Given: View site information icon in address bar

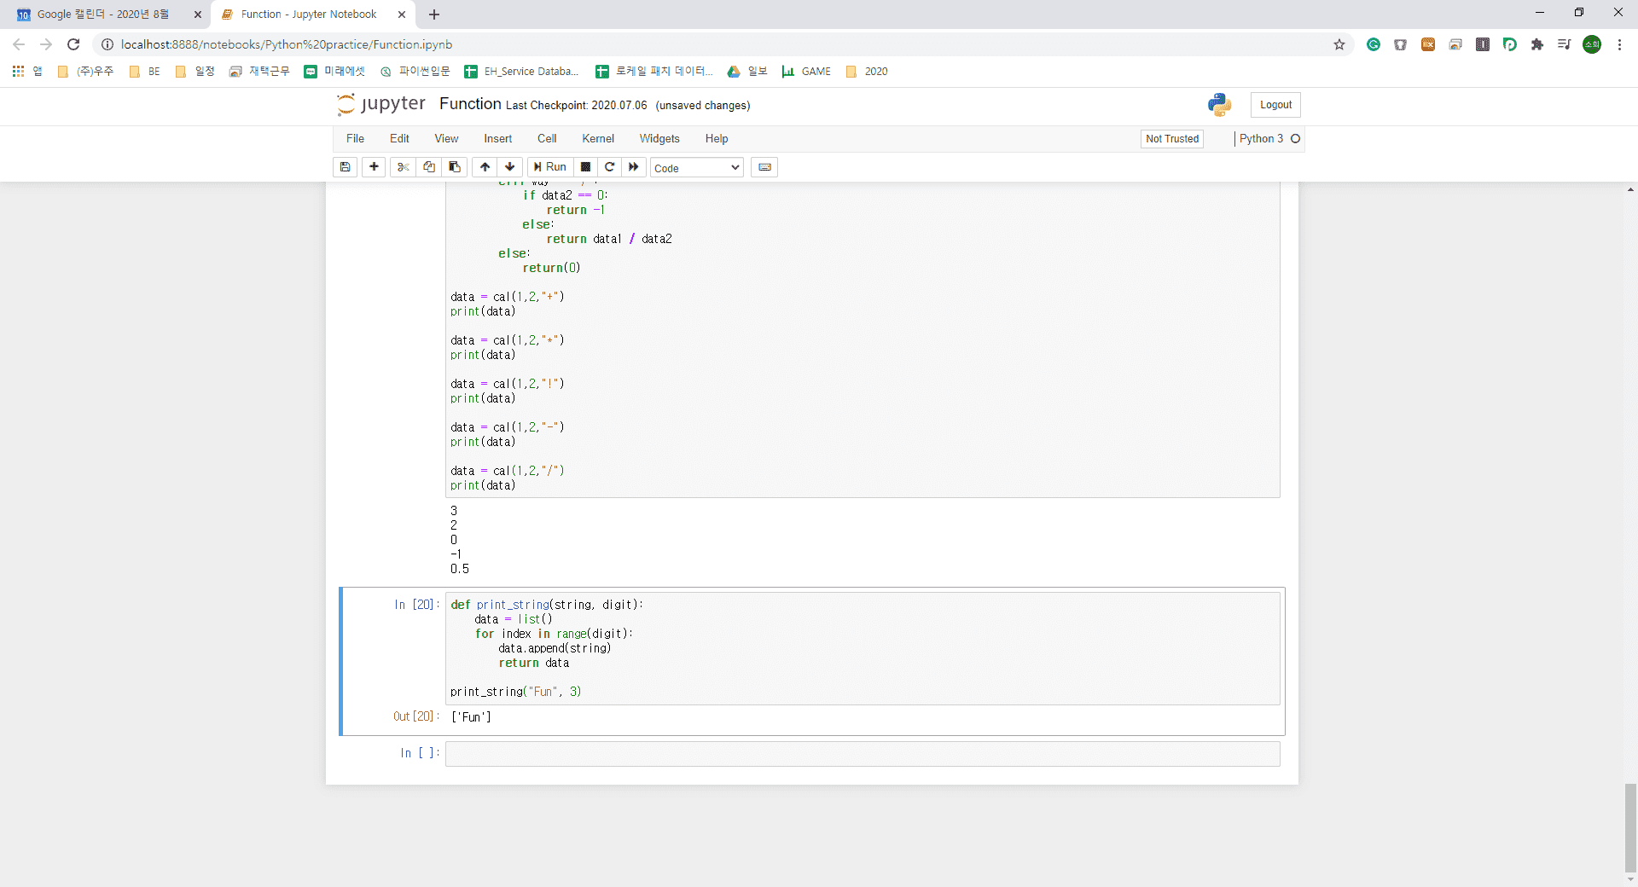Looking at the screenshot, I should [x=107, y=44].
